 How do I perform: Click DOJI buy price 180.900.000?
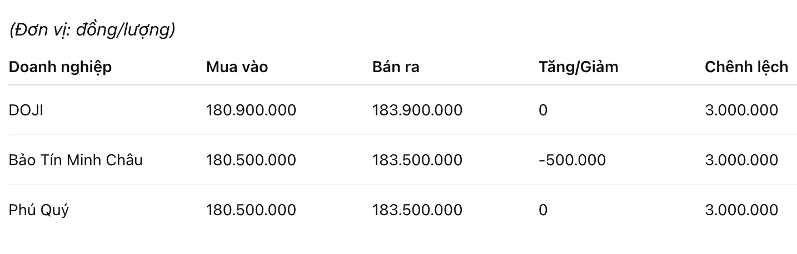point(251,110)
